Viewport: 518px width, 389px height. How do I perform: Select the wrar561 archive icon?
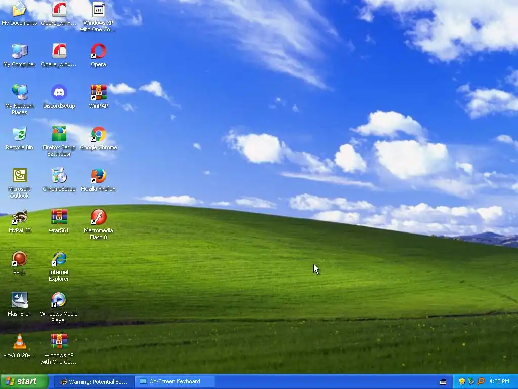pos(59,217)
